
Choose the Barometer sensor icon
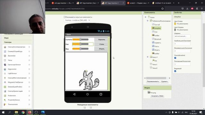[5, 56]
